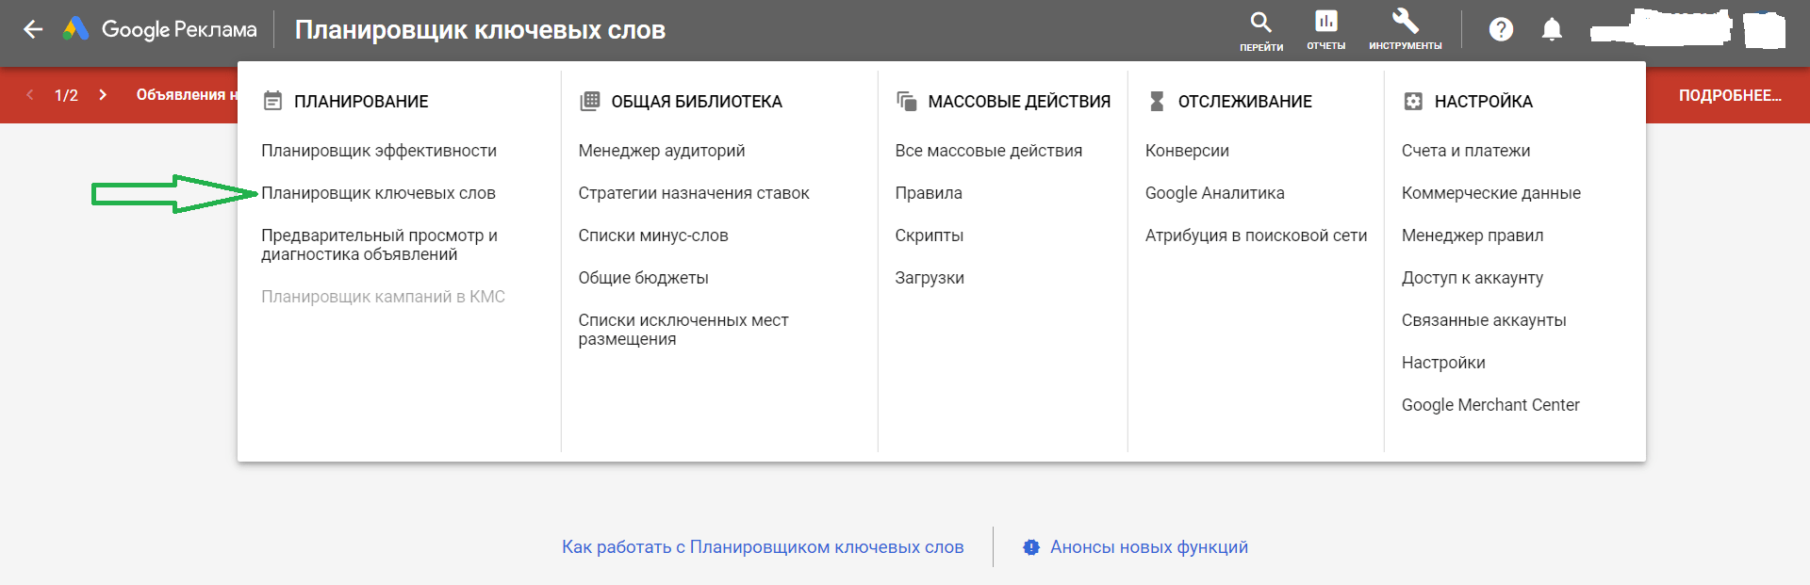This screenshot has width=1810, height=585.
Task: Click the calendar icon beside Планирование
Action: 272,101
